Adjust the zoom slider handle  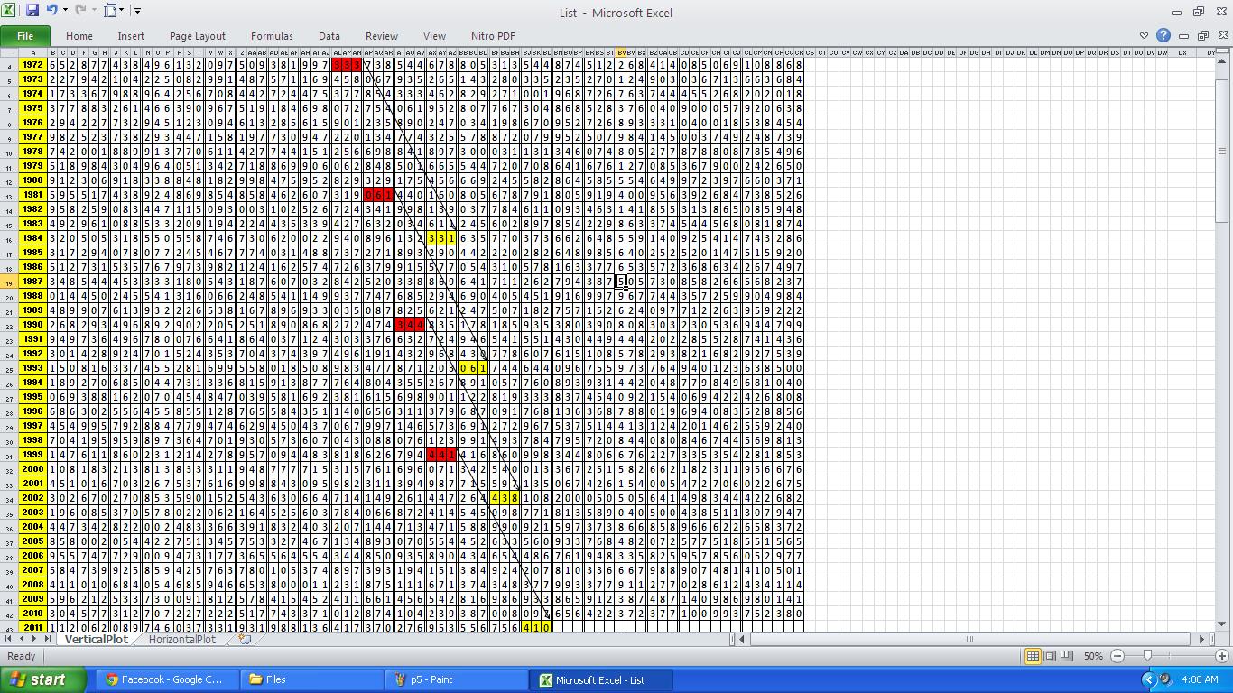click(1148, 656)
